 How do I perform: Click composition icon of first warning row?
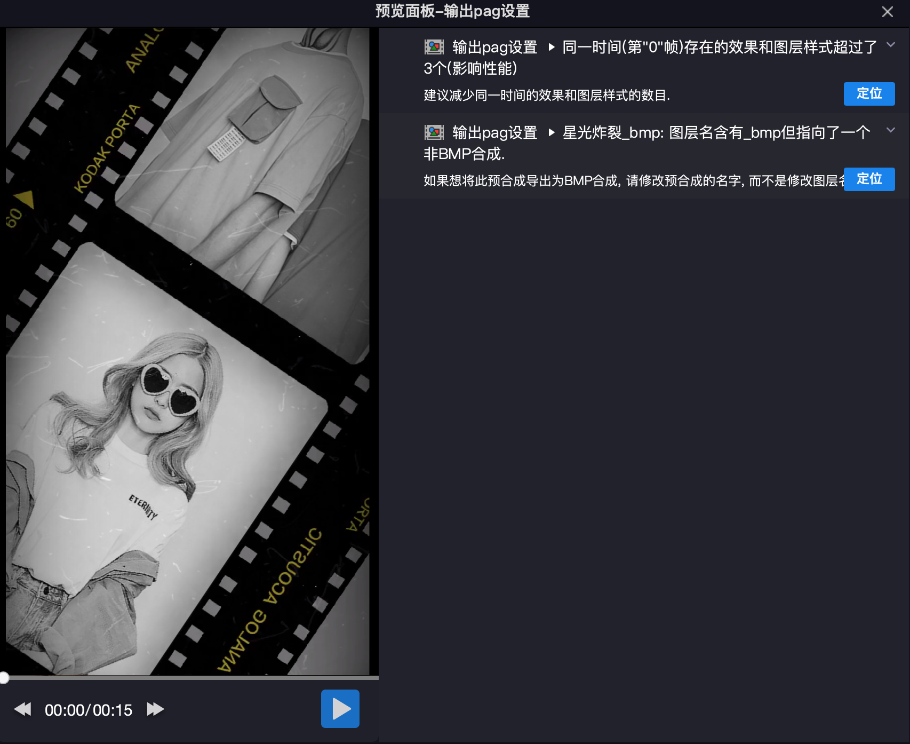pos(434,47)
